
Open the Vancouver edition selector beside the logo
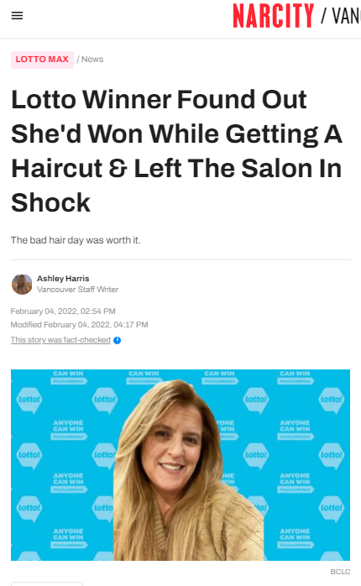341,16
